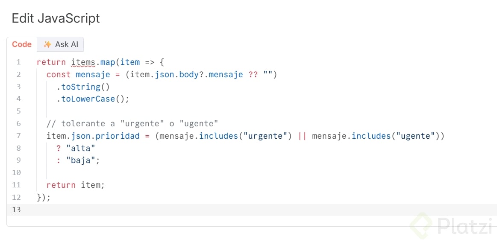
Task: Click the sparkle icon beside Ask AI
Action: click(x=47, y=44)
